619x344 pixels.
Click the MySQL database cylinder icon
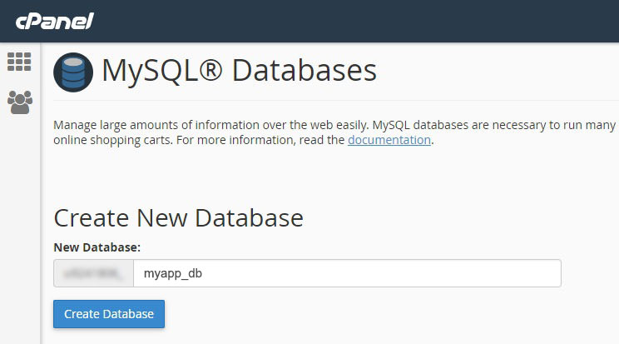(73, 72)
